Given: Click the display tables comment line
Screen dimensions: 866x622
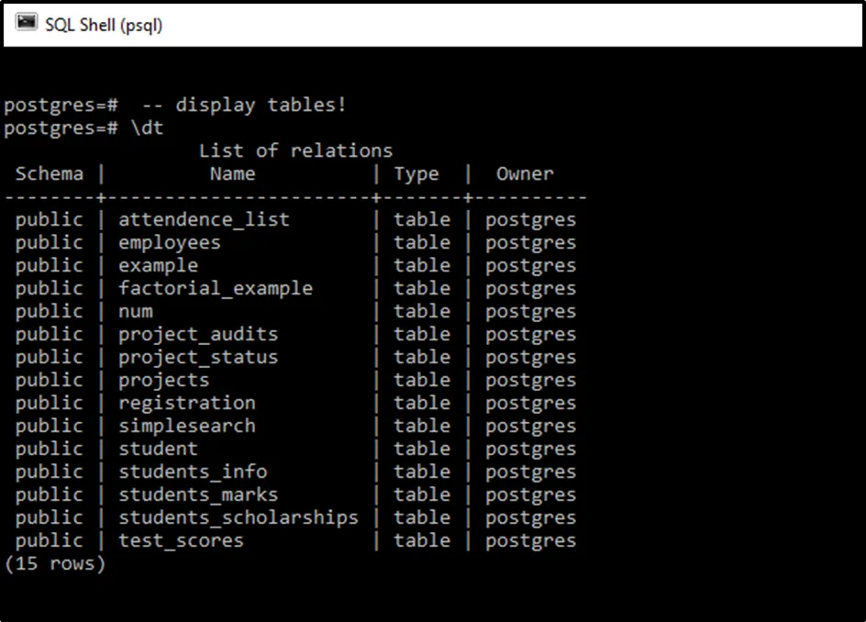Looking at the screenshot, I should pyautogui.click(x=244, y=106).
